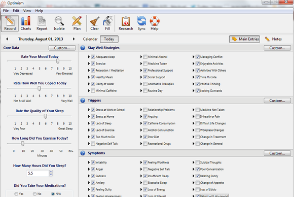Click the exercise duration slider handle
The height and width of the screenshot is (197, 294).
(23, 144)
